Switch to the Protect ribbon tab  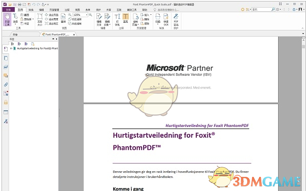point(98,10)
